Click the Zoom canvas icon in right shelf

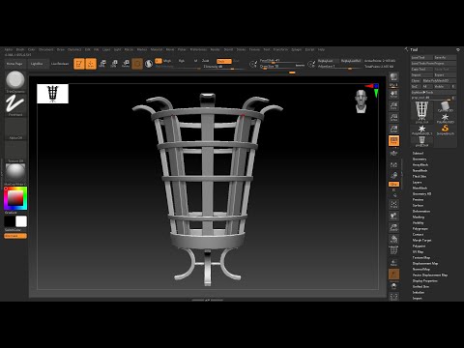(393, 106)
